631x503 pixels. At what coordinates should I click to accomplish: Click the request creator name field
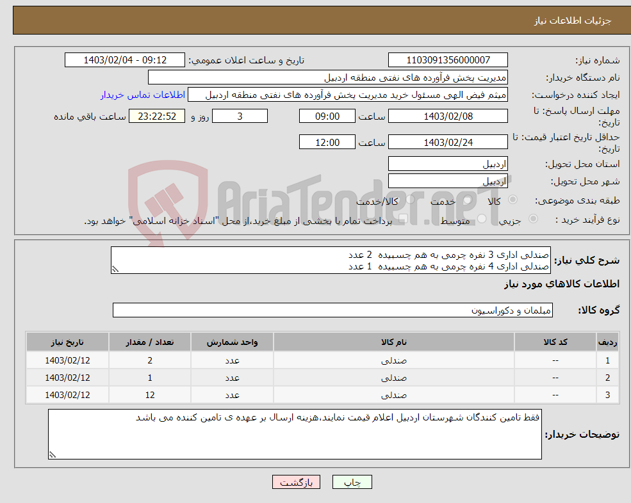[x=348, y=95]
